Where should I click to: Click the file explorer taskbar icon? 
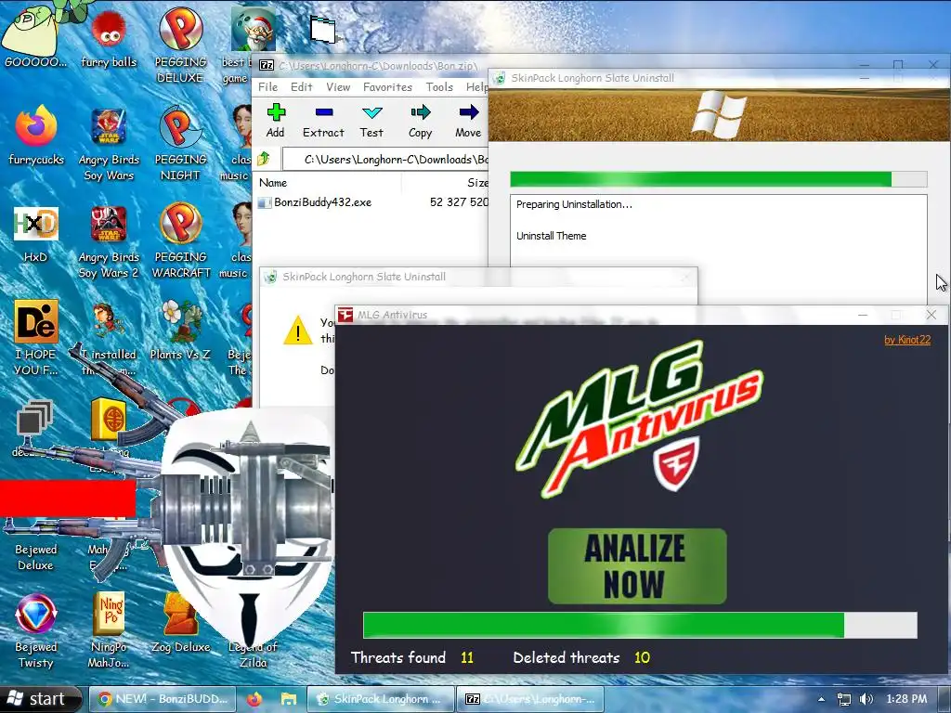(288, 699)
